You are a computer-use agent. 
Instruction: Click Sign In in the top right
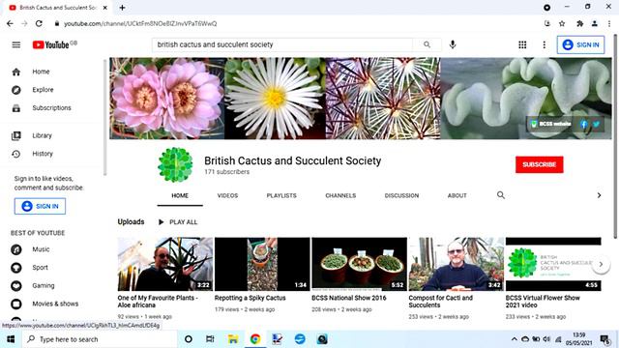click(580, 44)
